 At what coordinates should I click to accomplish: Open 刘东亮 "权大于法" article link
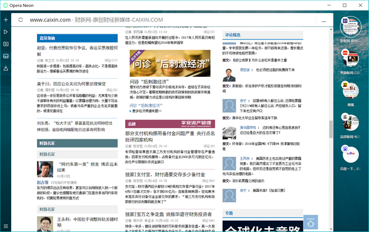point(74,123)
